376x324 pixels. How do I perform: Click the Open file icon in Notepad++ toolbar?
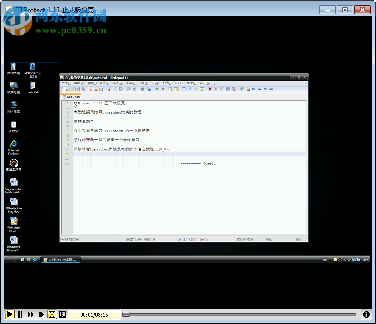[x=72, y=89]
